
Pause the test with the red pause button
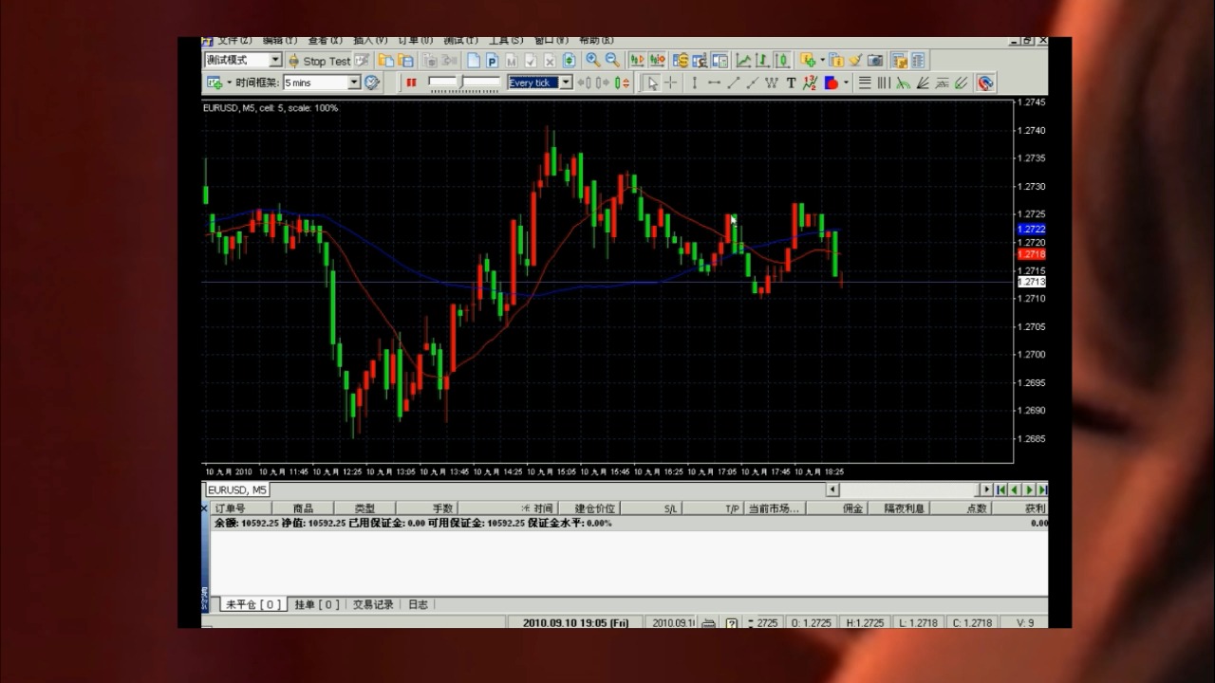(411, 83)
